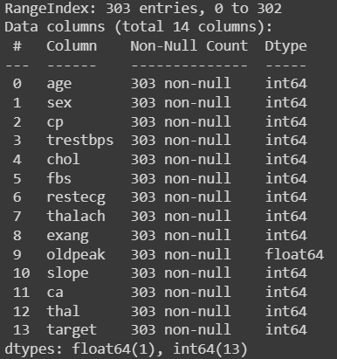Click the 'Non-Null Count' header text
Screen dimensions: 337x359
(189, 46)
